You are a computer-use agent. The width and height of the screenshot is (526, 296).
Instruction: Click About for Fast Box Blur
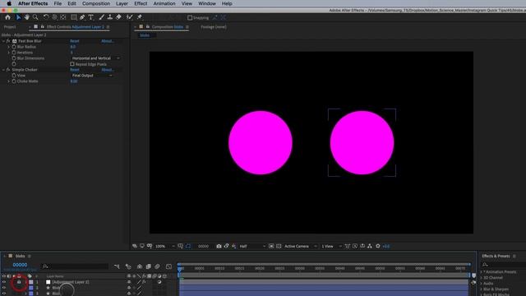click(108, 41)
